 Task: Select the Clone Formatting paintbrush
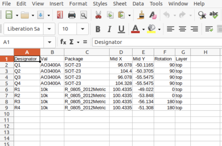tap(141, 15)
